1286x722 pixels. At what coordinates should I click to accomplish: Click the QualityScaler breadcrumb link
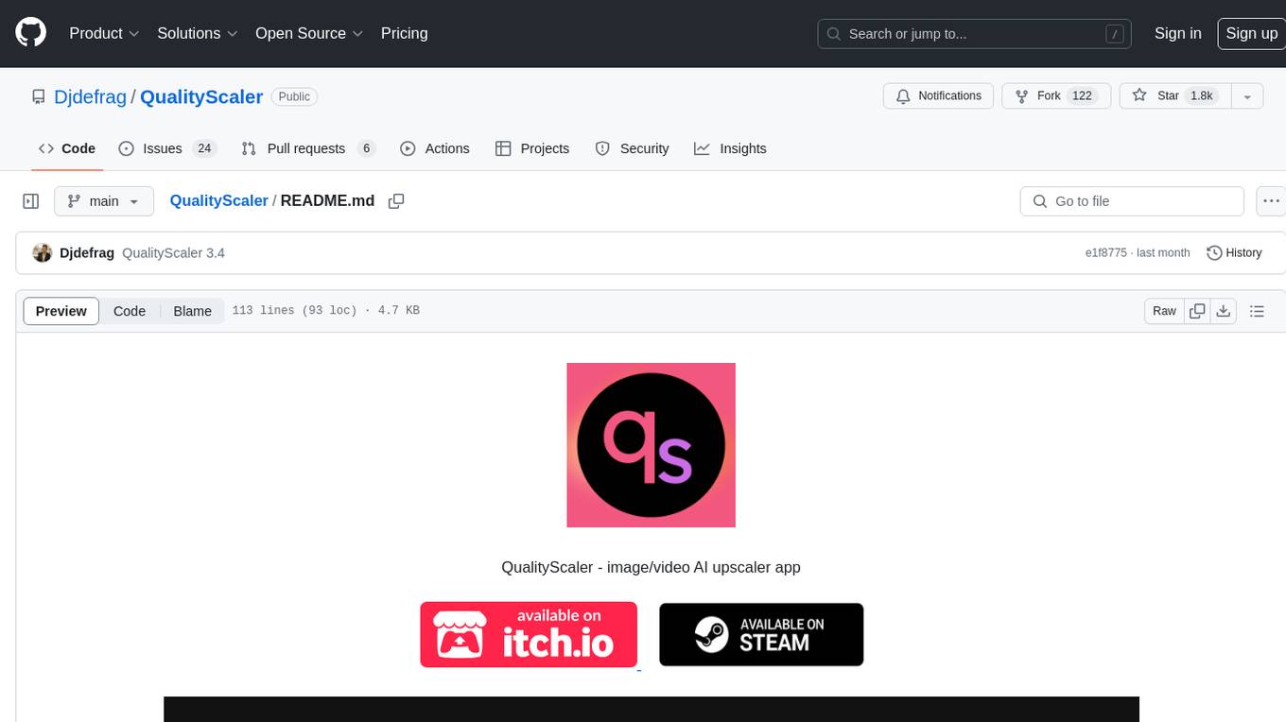[218, 201]
